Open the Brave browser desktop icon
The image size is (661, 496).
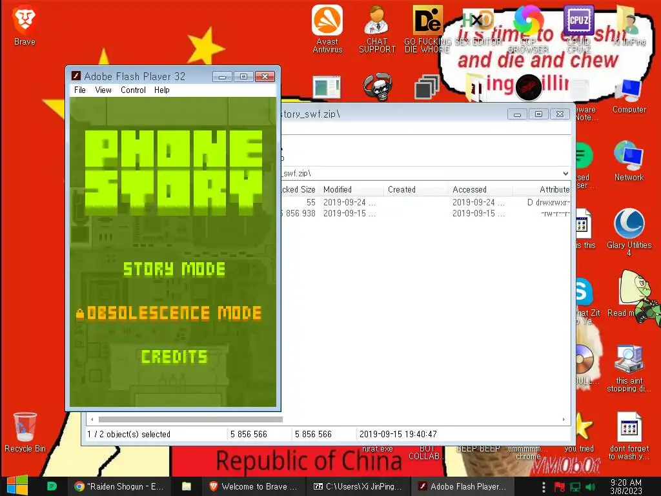[x=25, y=26]
